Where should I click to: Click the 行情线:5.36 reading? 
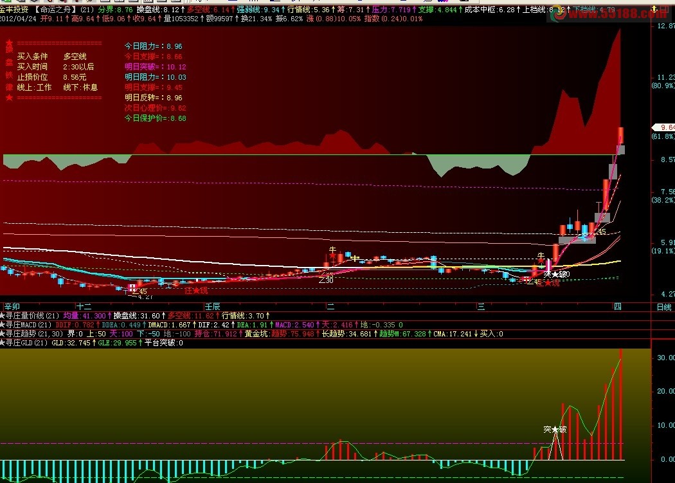tap(310, 10)
